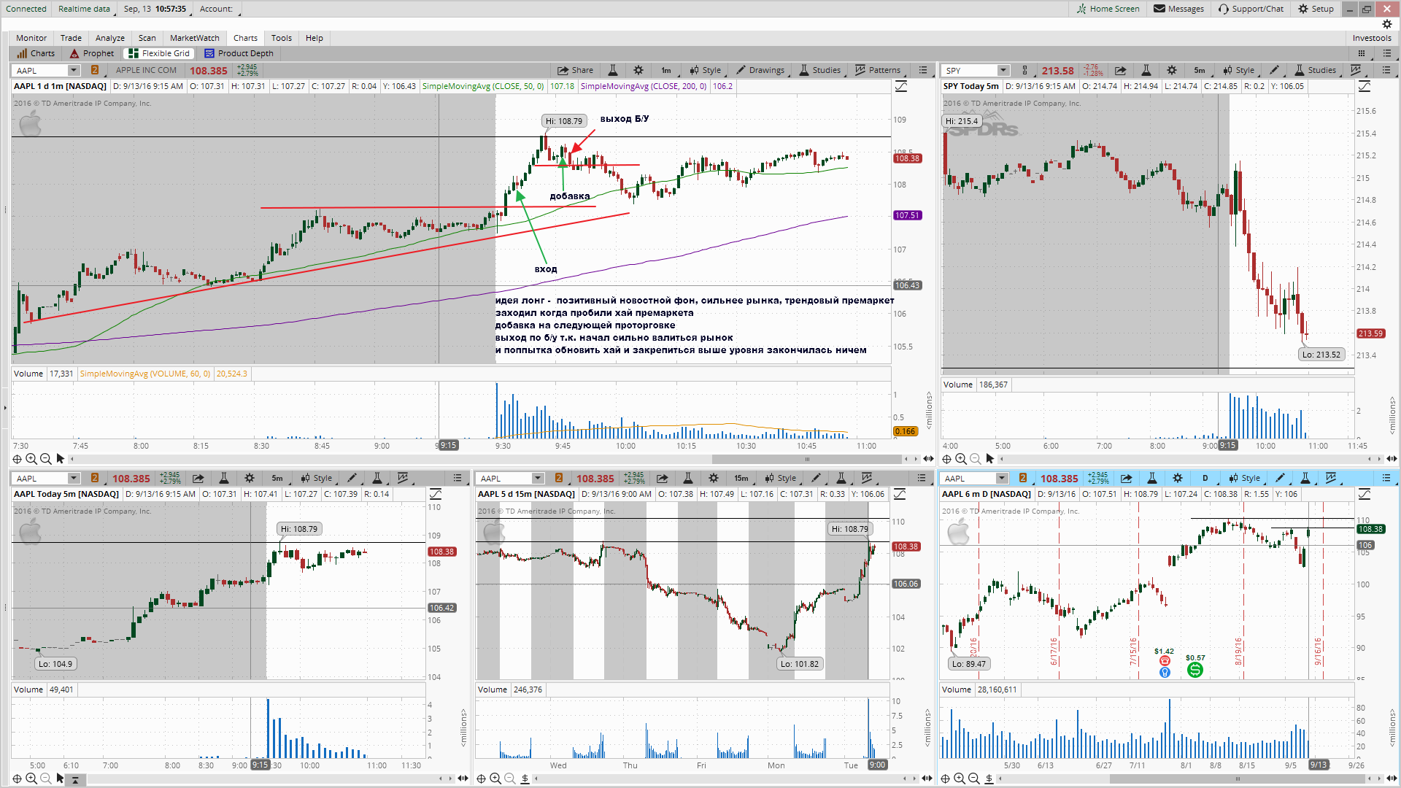
Task: Toggle chart scale icon on AAPL 15m chart header
Action: pyautogui.click(x=900, y=494)
